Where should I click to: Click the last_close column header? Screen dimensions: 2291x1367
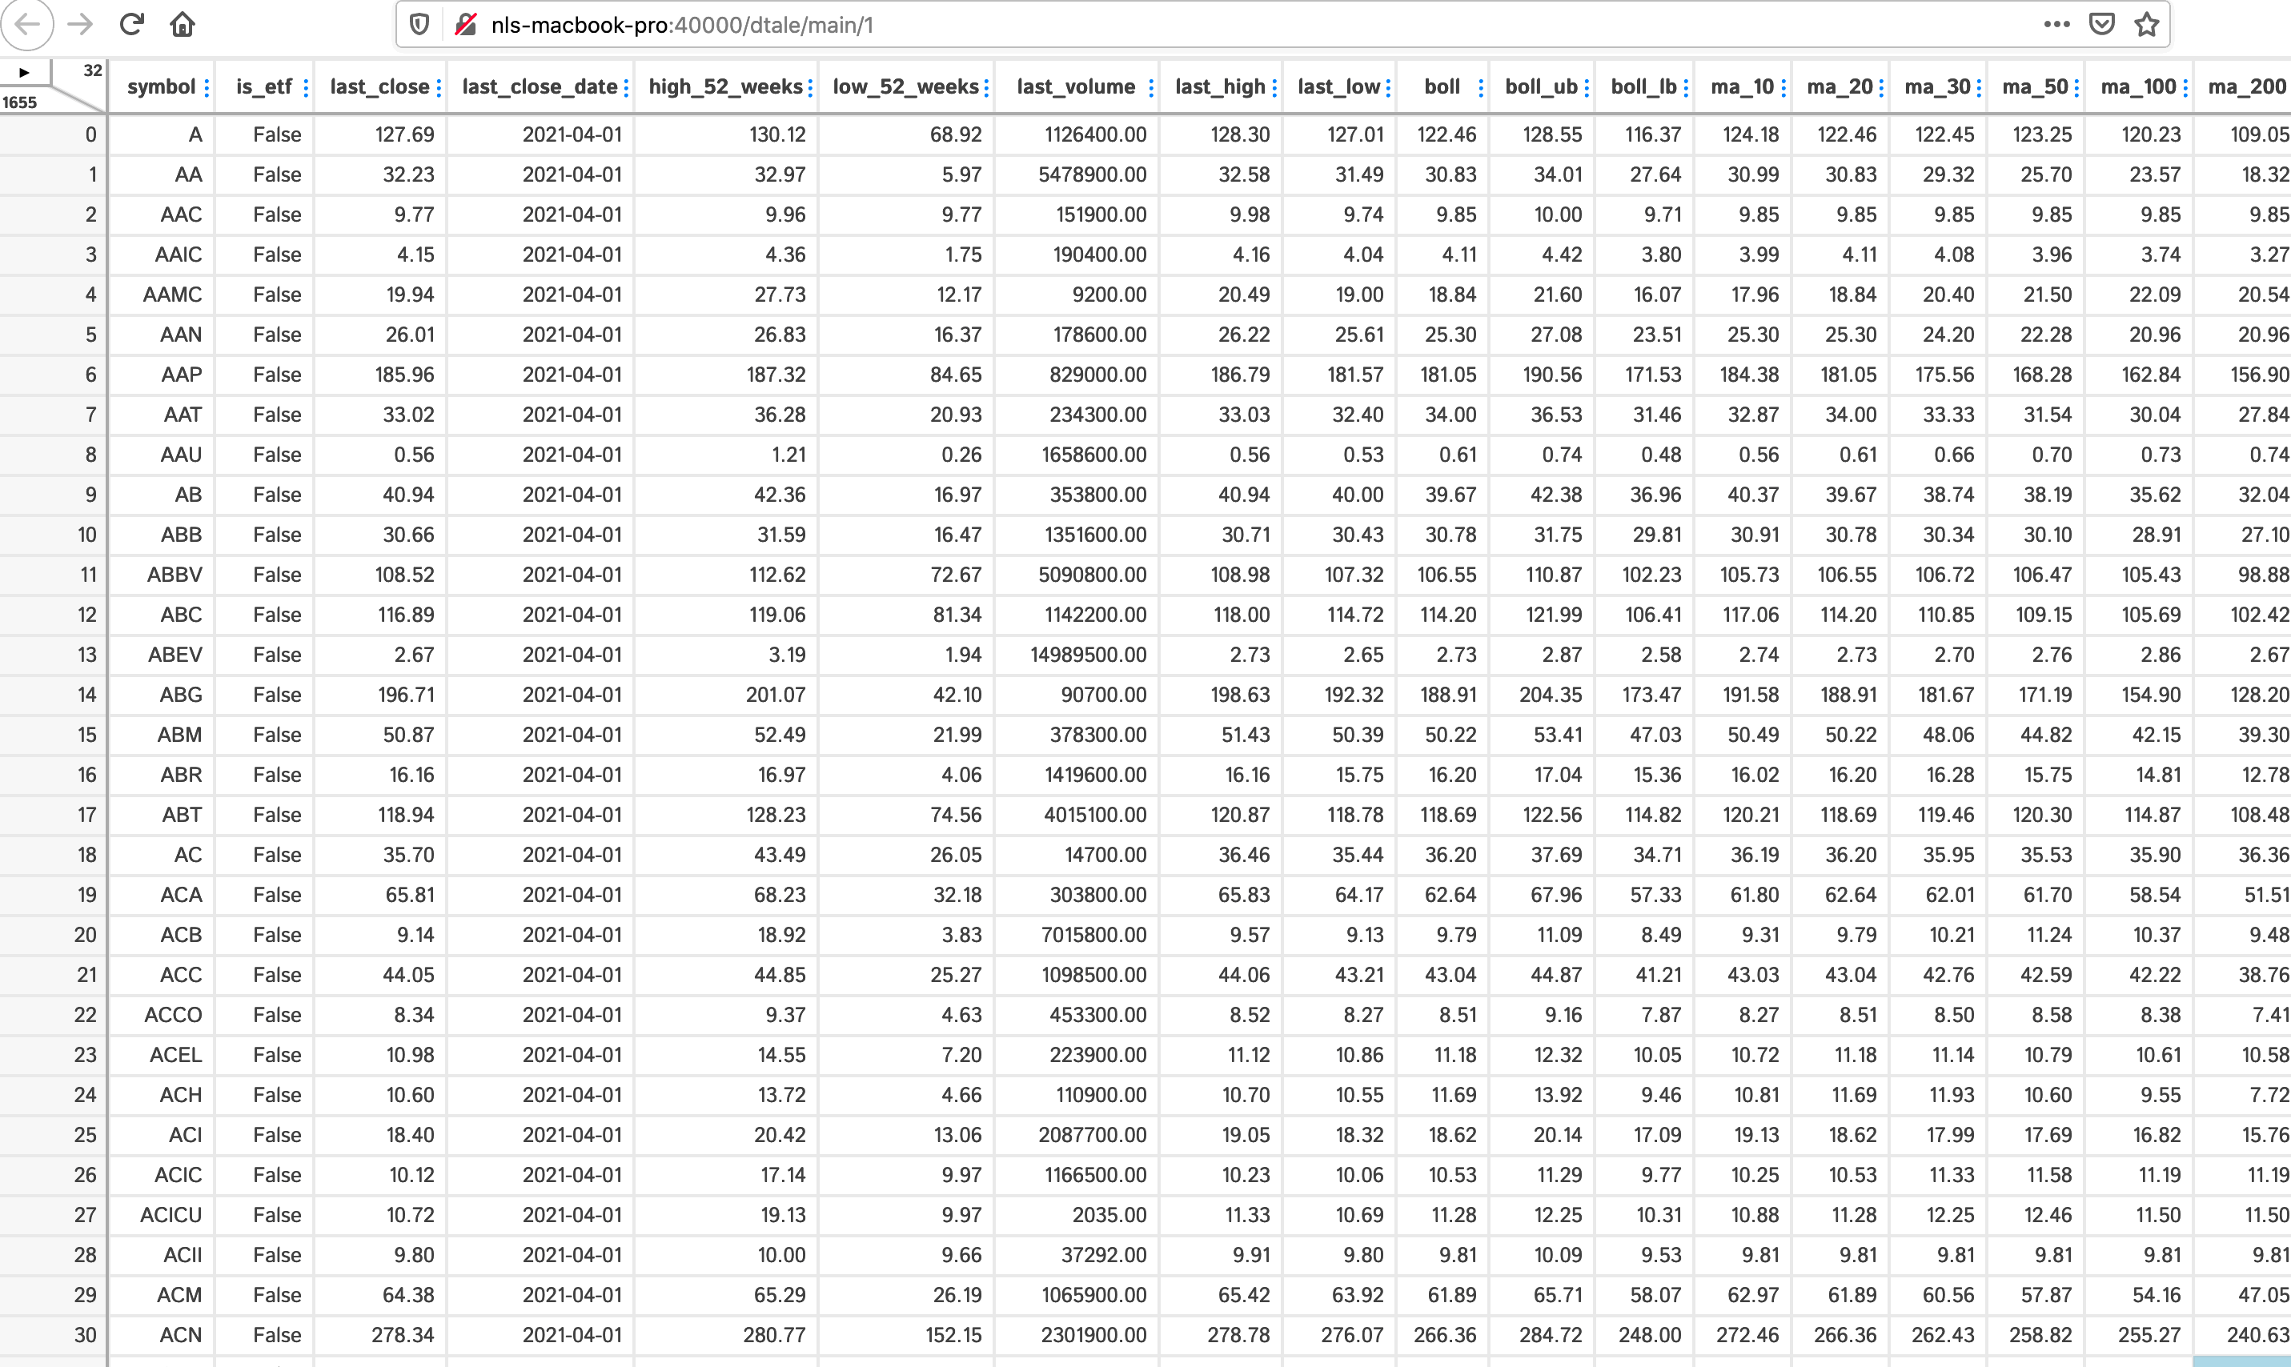pyautogui.click(x=379, y=86)
